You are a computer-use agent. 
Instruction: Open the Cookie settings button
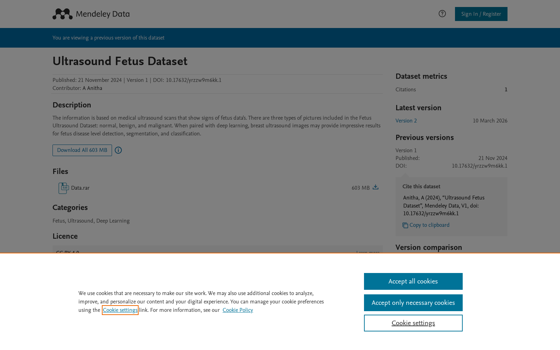pyautogui.click(x=413, y=323)
